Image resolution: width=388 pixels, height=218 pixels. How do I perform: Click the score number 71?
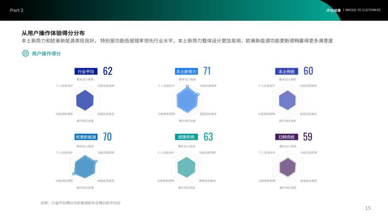coord(207,71)
